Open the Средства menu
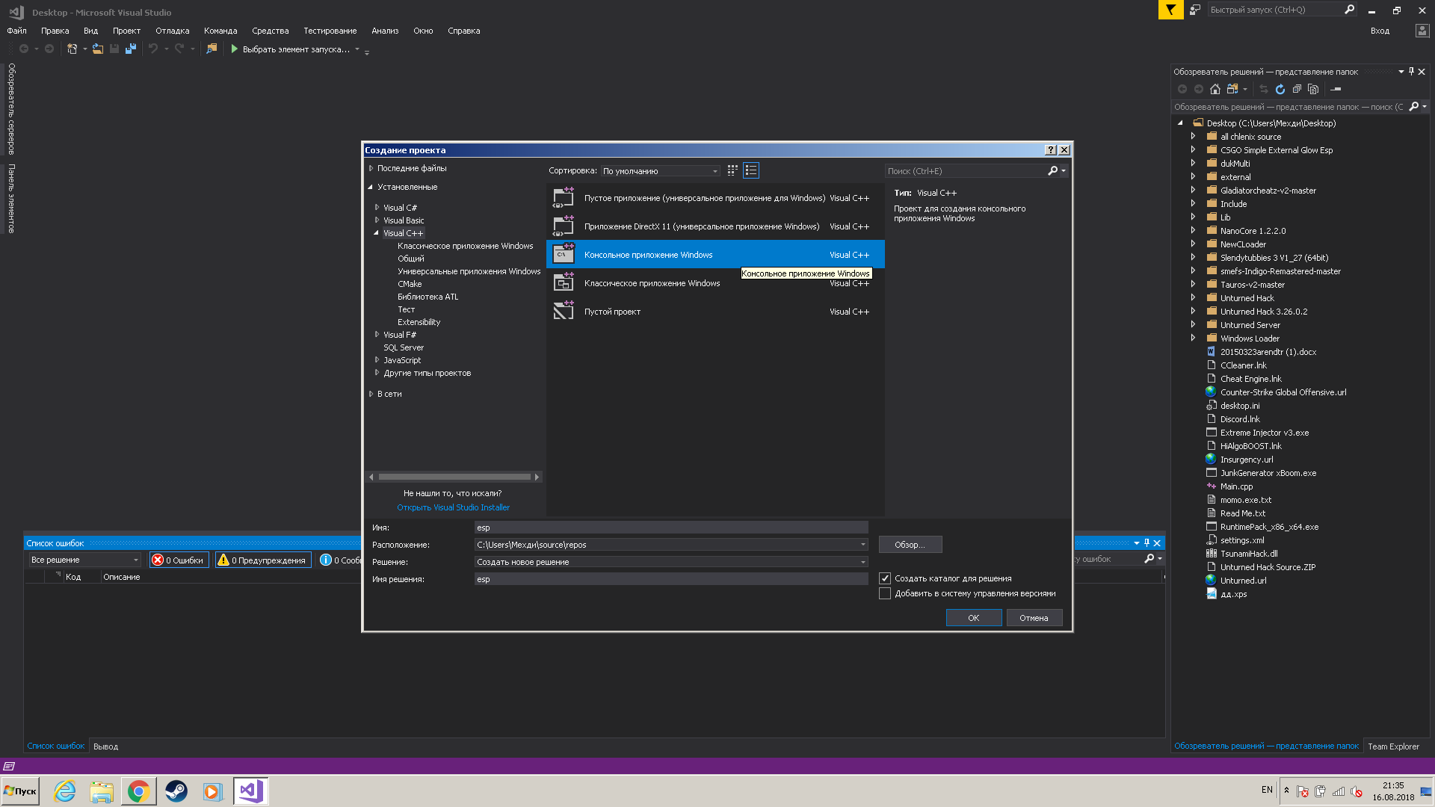Viewport: 1435px width, 807px height. point(270,31)
